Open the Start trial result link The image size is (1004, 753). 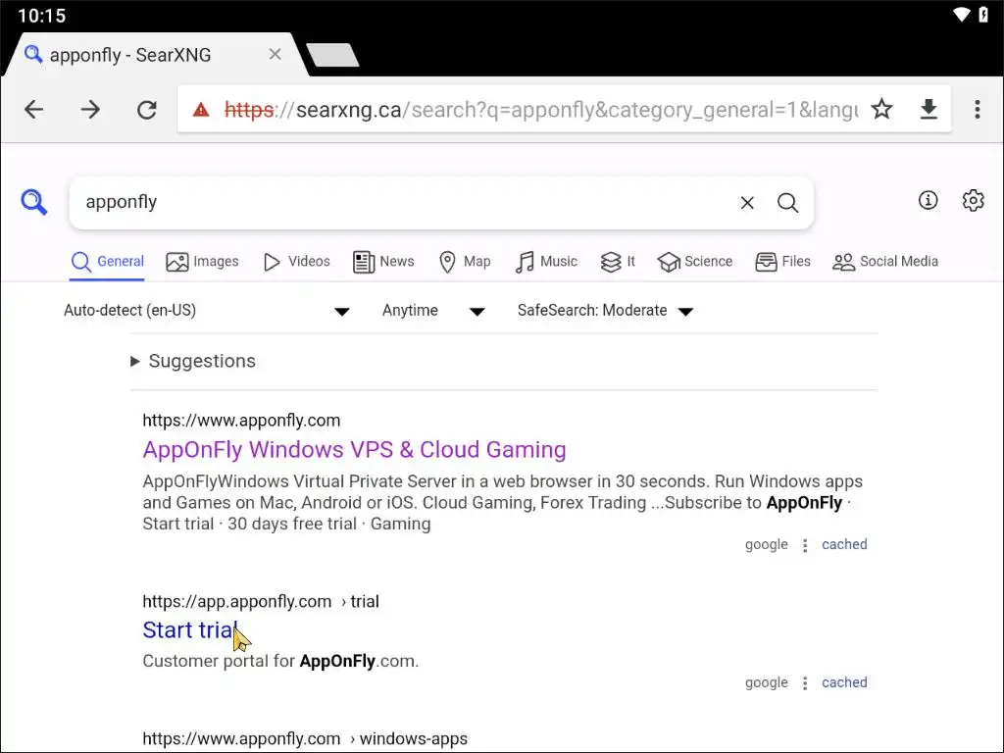[189, 630]
